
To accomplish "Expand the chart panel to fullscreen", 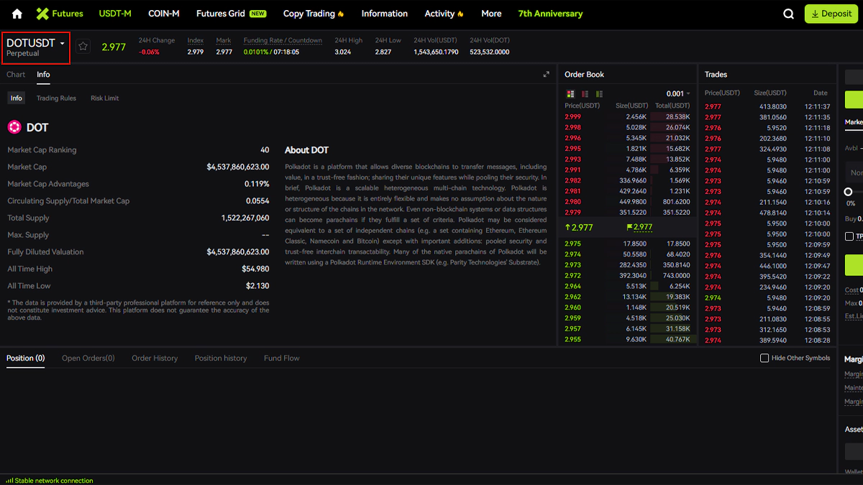I will pyautogui.click(x=546, y=75).
